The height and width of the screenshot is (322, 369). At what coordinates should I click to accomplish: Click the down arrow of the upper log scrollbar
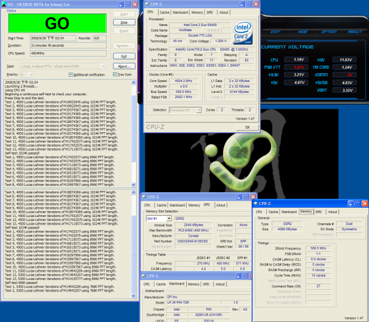tap(133, 185)
